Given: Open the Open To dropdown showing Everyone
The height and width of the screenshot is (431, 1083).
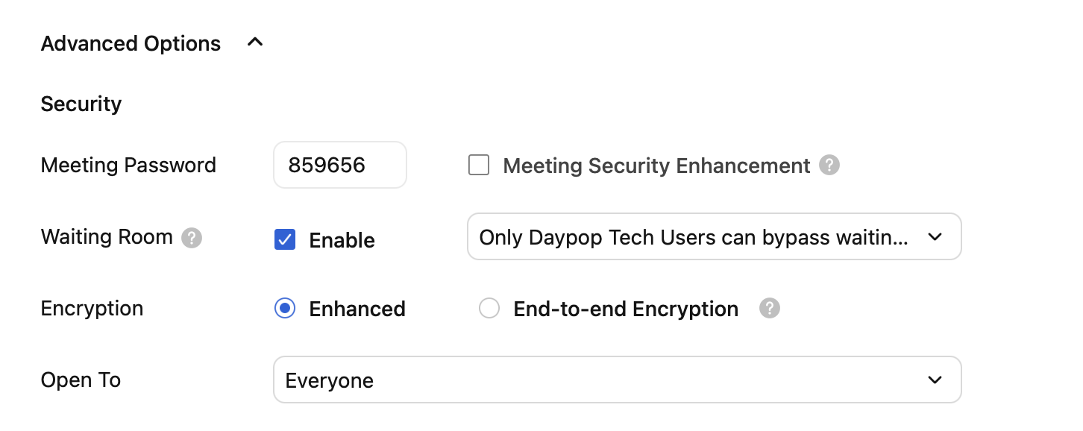Looking at the screenshot, I should (597, 380).
